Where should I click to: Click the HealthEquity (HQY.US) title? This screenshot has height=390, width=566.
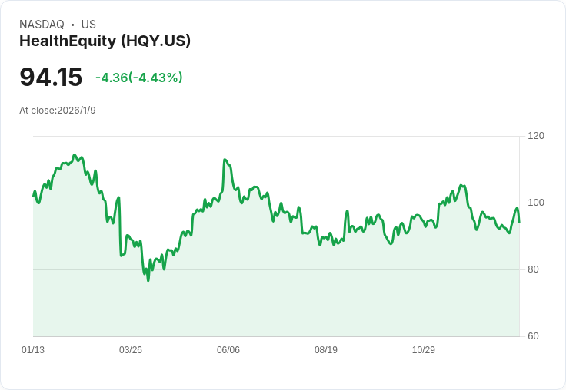105,41
